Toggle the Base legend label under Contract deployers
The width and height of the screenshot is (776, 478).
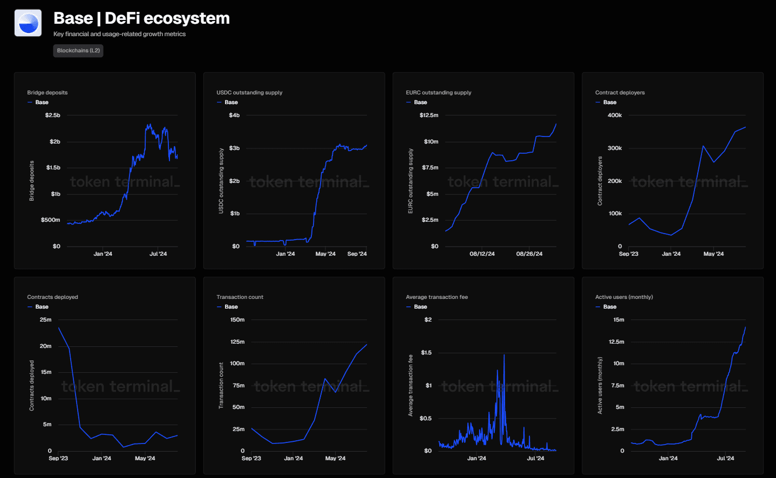coord(610,103)
